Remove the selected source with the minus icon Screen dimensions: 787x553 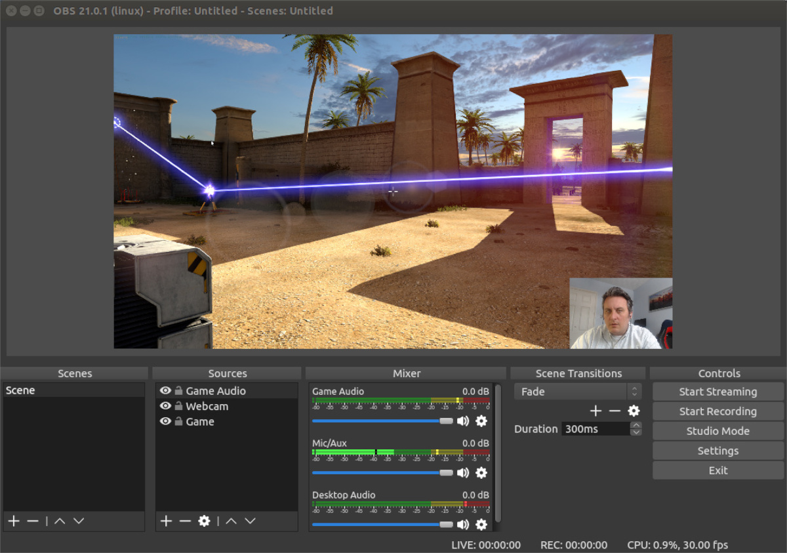coord(184,521)
